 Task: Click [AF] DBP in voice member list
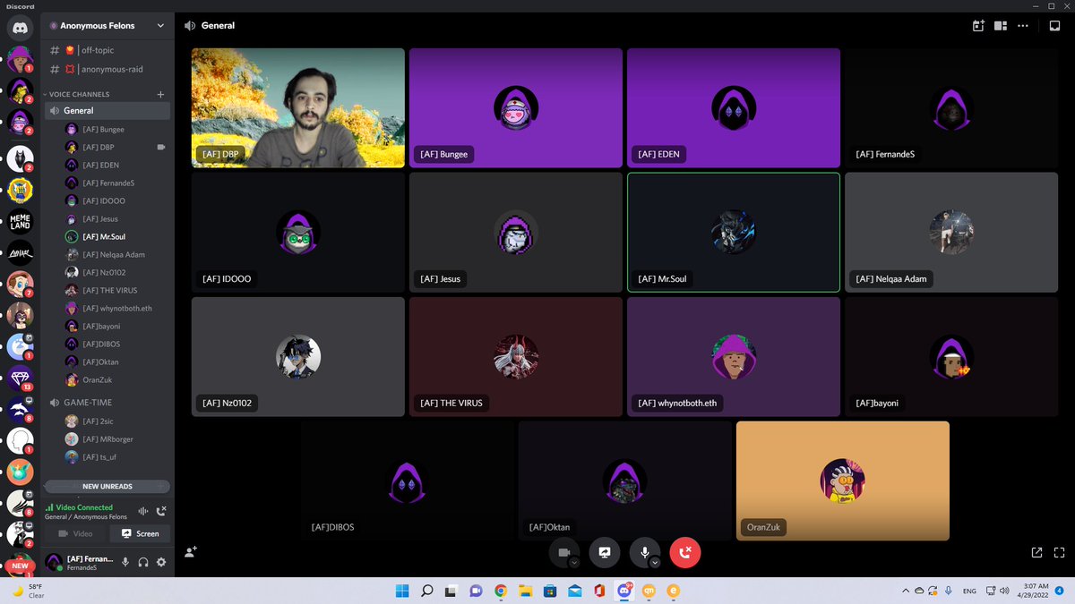(x=98, y=147)
